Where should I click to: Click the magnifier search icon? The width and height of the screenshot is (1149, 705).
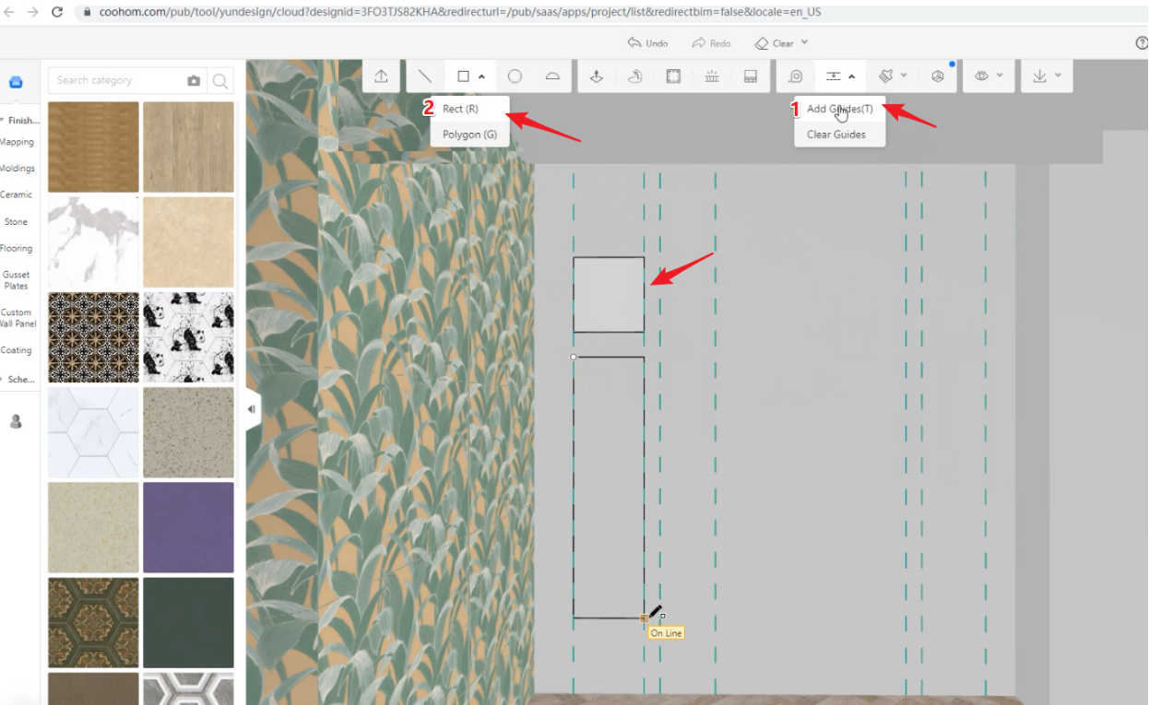coord(220,81)
